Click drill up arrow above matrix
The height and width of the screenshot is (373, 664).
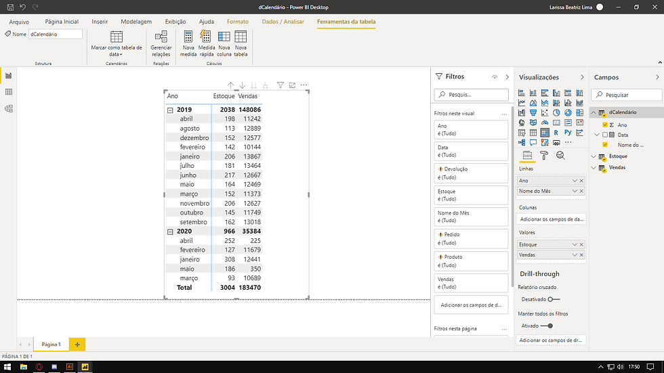tap(230, 85)
